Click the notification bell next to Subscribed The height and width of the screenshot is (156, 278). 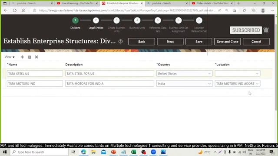click(266, 30)
